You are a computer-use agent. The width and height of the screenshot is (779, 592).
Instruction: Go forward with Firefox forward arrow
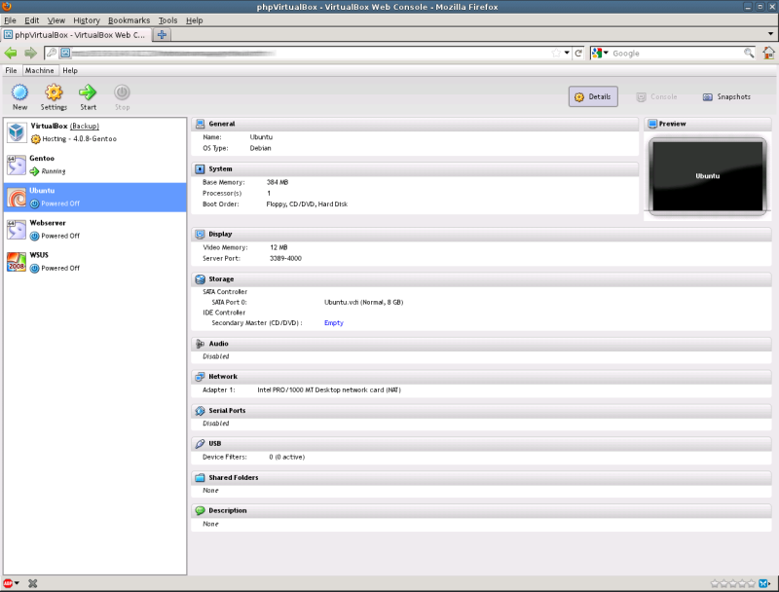pyautogui.click(x=31, y=53)
